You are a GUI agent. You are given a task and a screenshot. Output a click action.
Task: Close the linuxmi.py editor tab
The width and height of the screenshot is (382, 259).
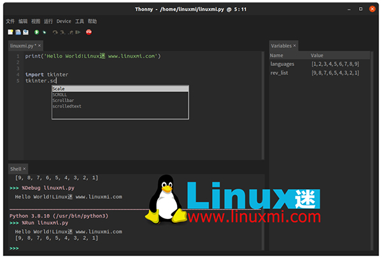tap(39, 46)
